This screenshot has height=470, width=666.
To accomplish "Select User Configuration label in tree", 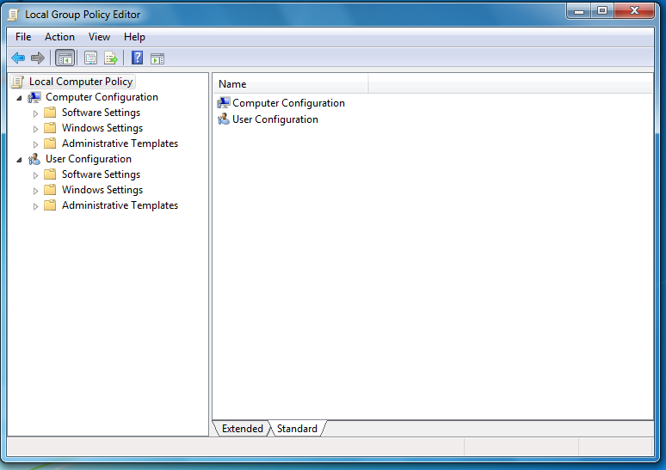I will [x=89, y=159].
